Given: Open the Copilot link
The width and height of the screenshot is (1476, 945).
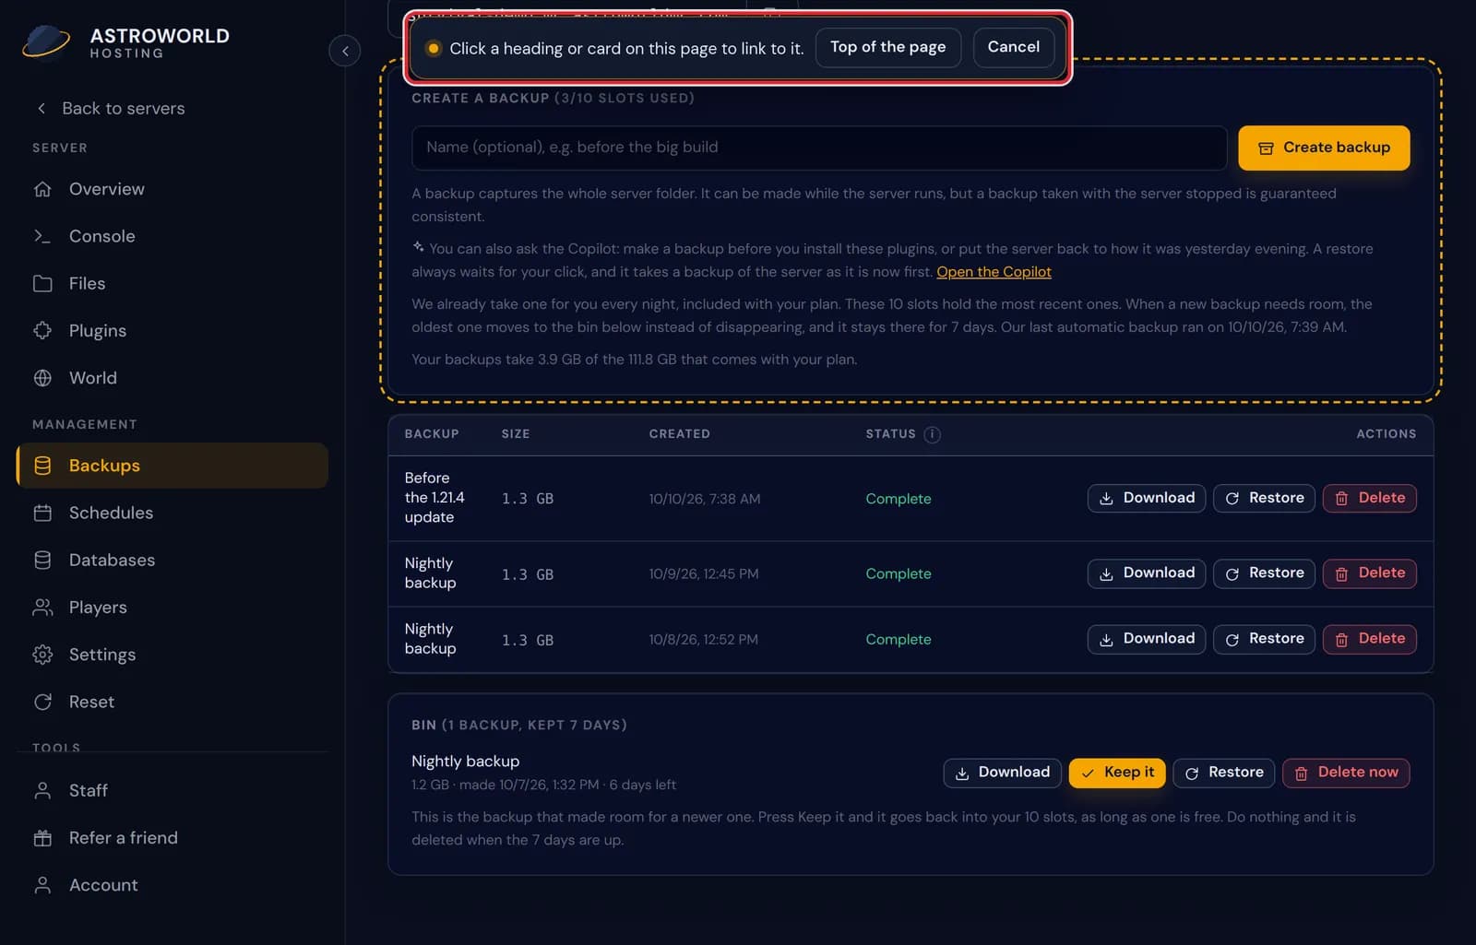Looking at the screenshot, I should click(994, 272).
